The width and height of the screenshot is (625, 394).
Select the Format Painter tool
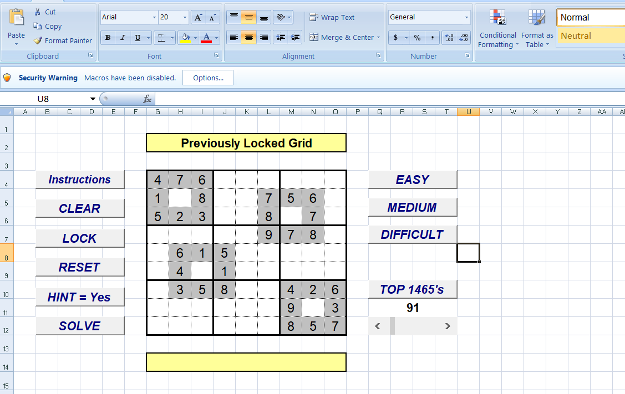(x=62, y=40)
